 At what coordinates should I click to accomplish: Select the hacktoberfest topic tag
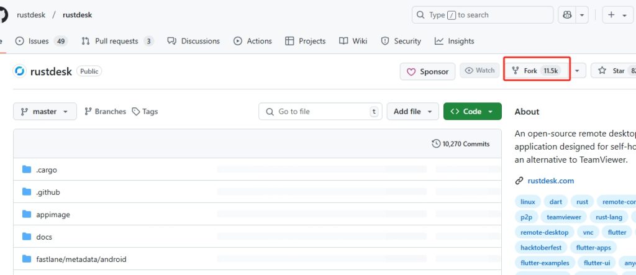click(x=541, y=248)
